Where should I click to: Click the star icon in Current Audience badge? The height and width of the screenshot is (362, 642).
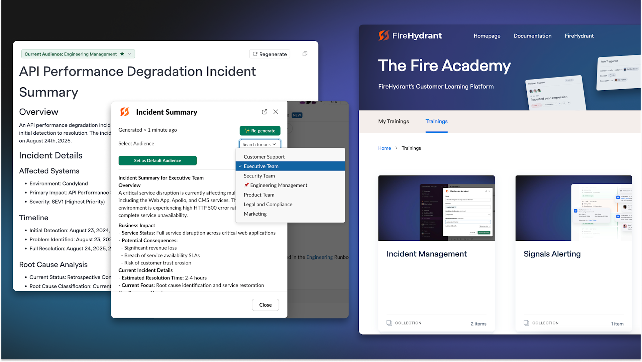[x=122, y=54]
